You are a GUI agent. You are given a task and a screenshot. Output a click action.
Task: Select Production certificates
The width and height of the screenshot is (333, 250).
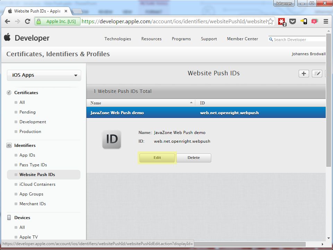30,132
